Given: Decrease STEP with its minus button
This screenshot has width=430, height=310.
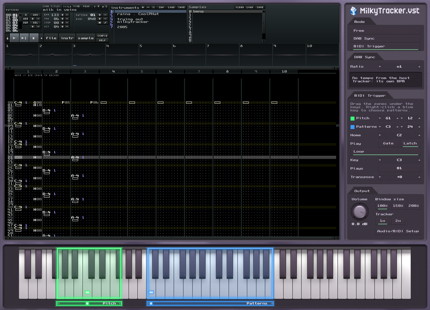Looking at the screenshot, I should pyautogui.click(x=67, y=23).
